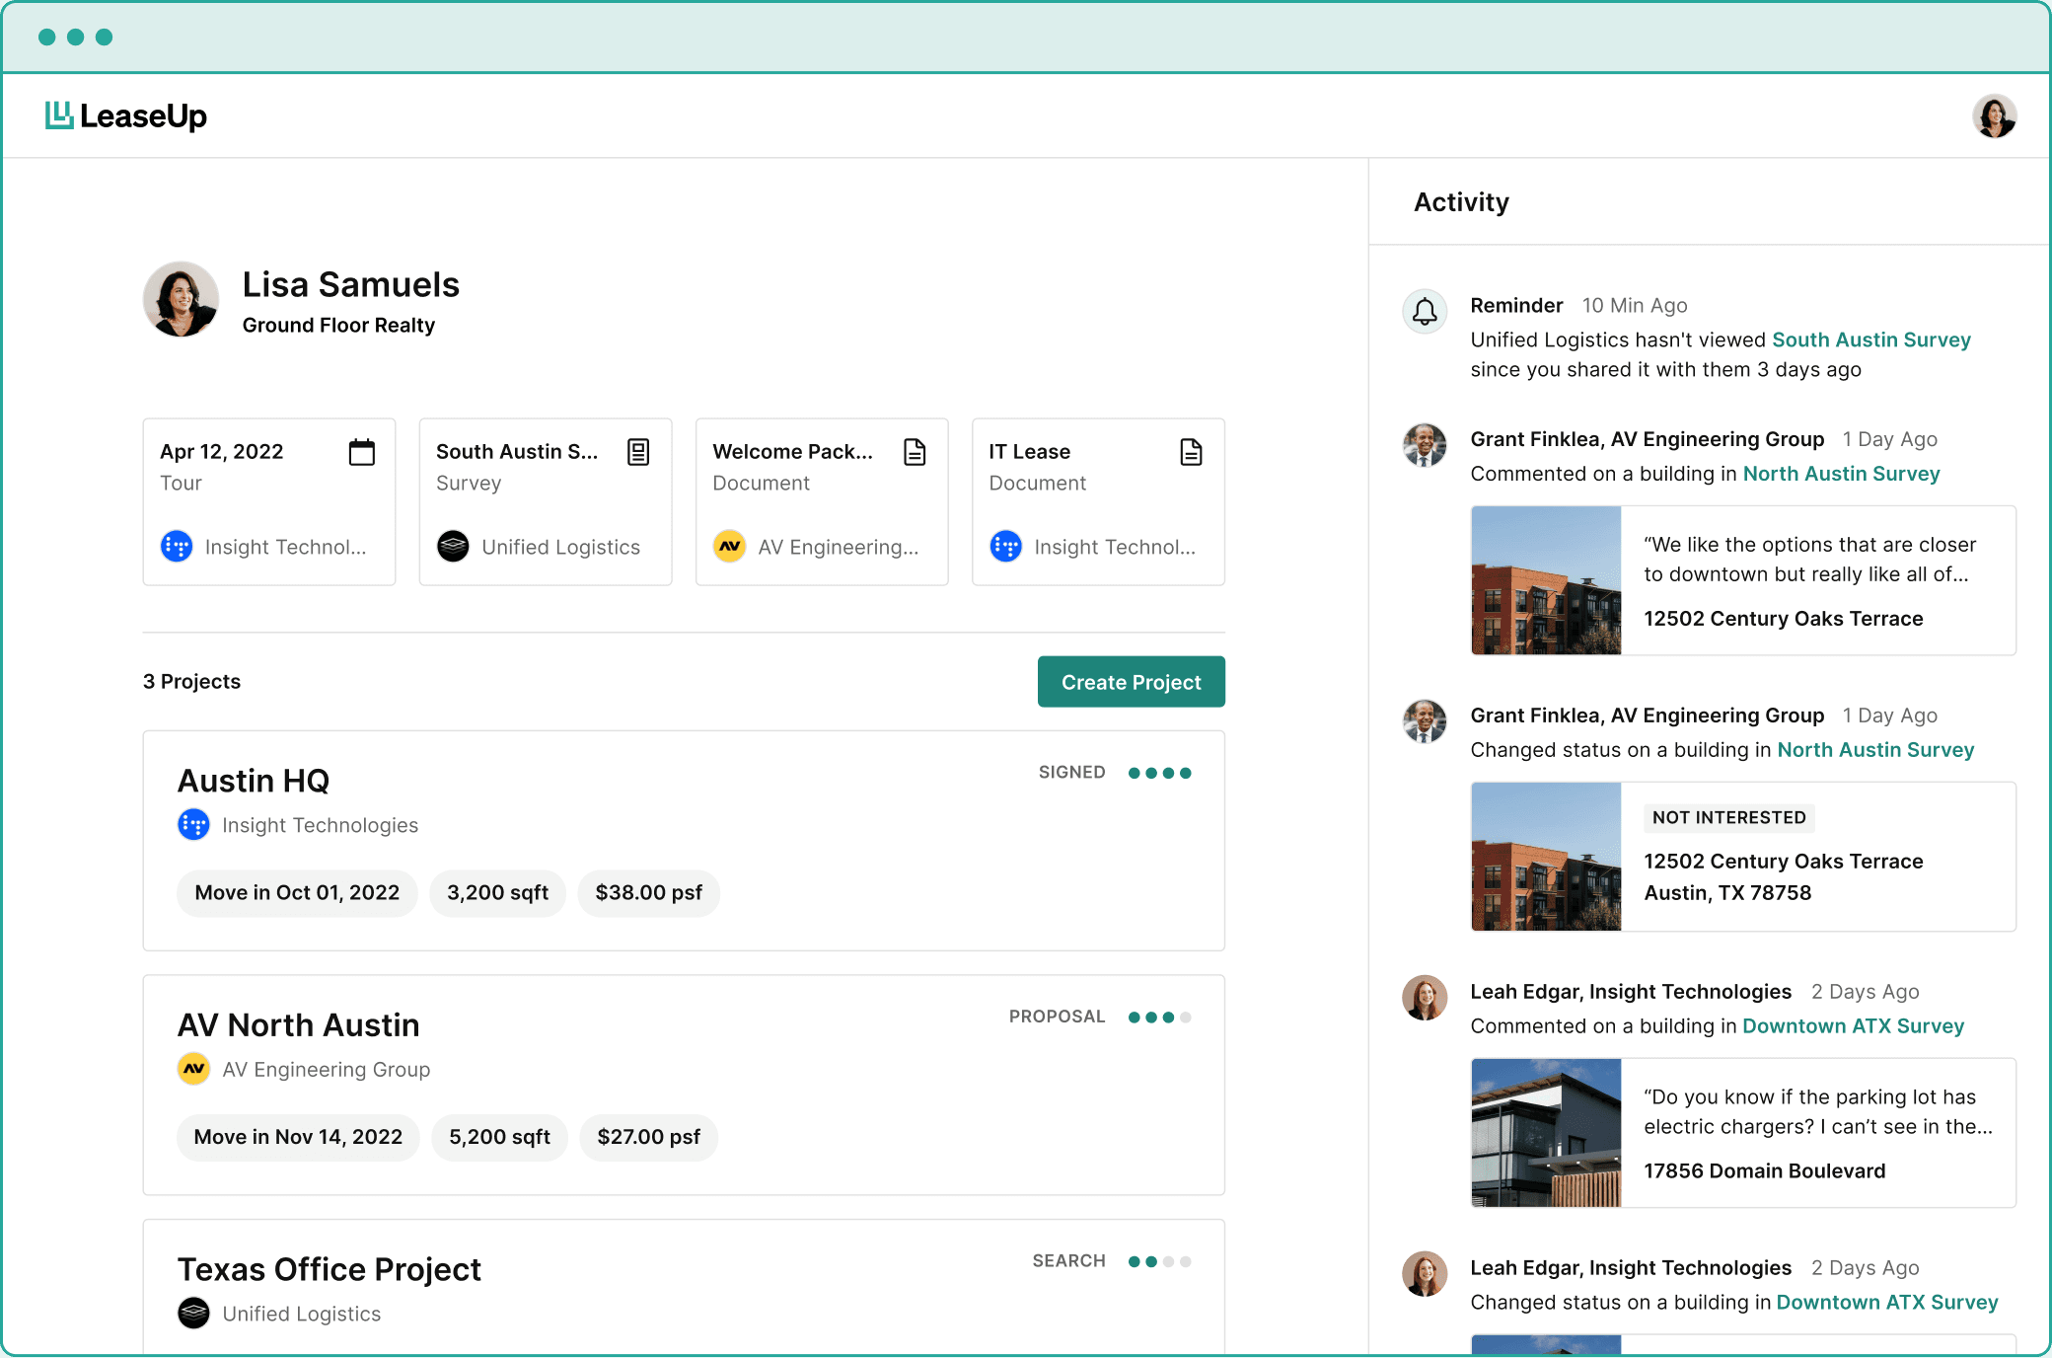Click Insight Technologies logo on IT Lease card
2052x1358 pixels.
pos(1005,546)
